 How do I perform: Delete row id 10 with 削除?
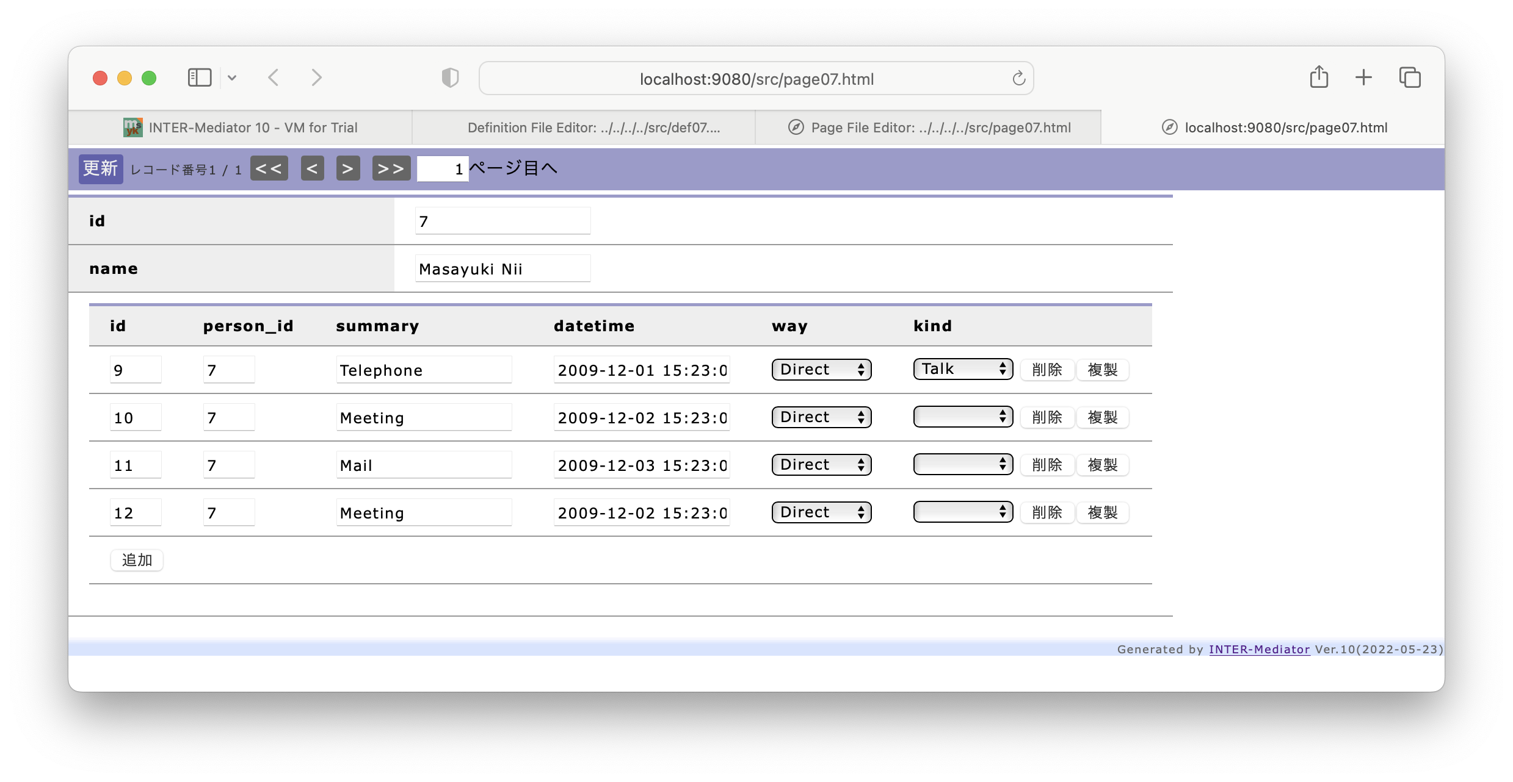pos(1047,417)
